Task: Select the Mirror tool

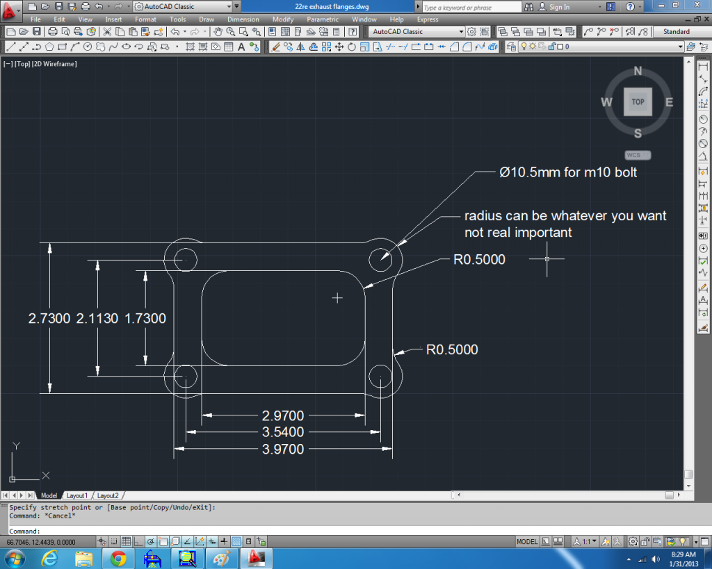Action: 300,47
